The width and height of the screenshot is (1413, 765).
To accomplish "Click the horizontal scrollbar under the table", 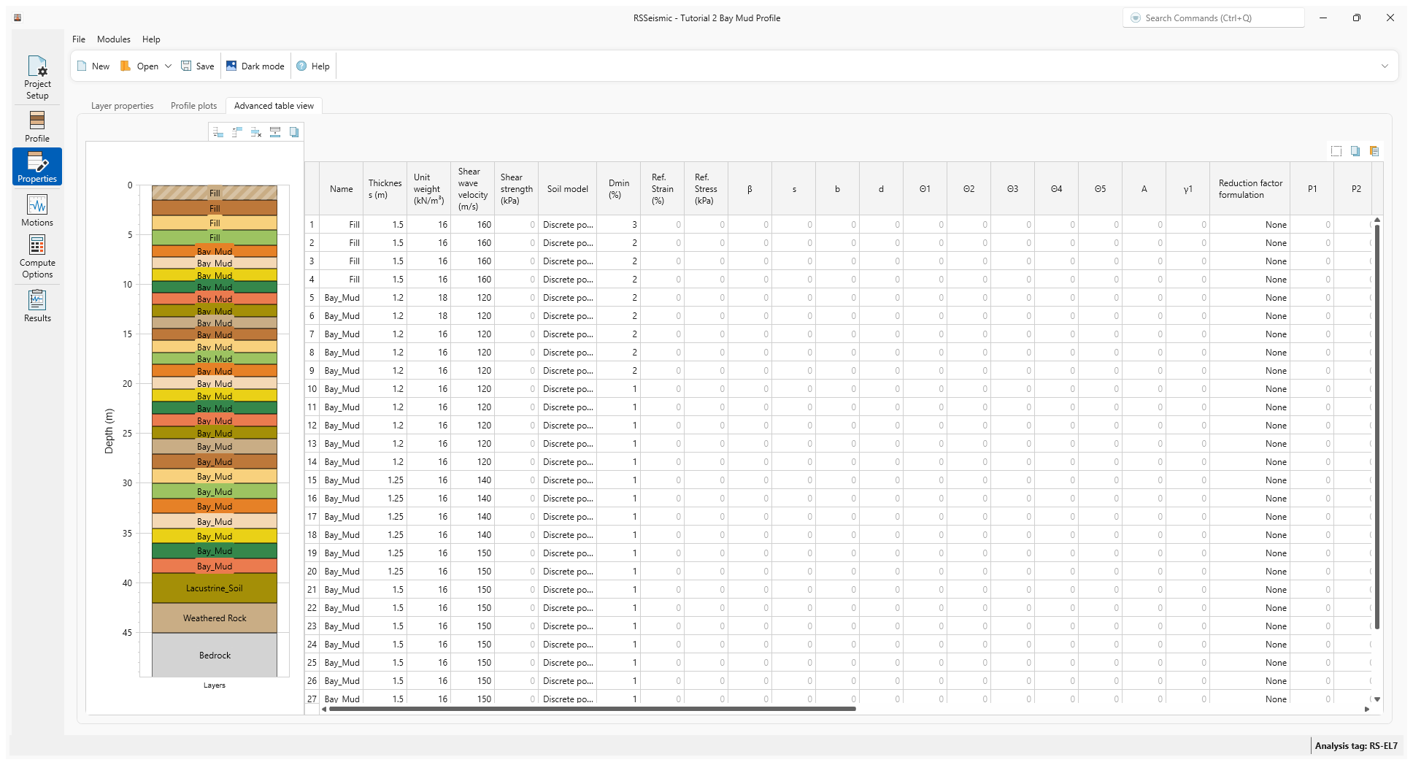I will click(592, 709).
